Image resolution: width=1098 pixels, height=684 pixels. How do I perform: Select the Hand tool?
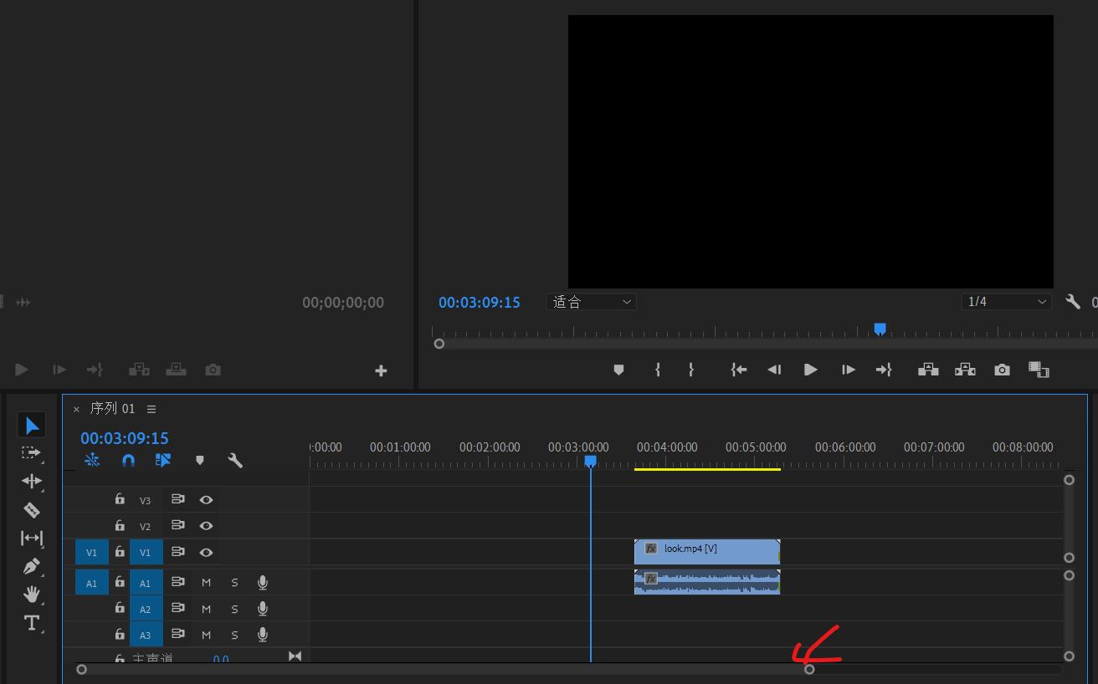(x=32, y=595)
